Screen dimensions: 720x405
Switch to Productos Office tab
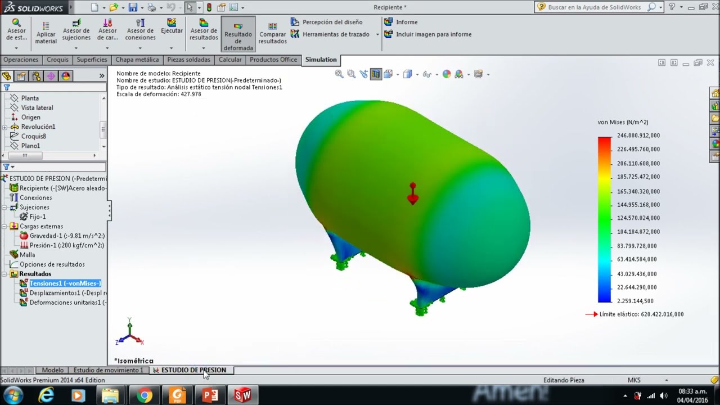(273, 60)
